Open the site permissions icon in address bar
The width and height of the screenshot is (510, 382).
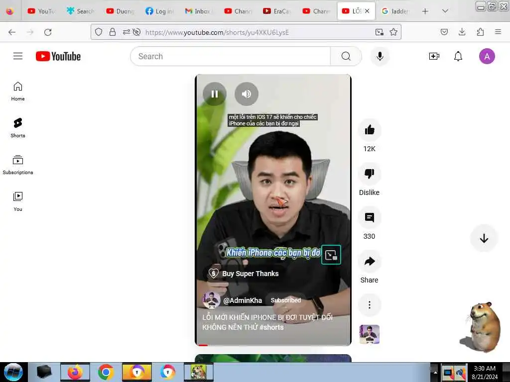[x=126, y=32]
